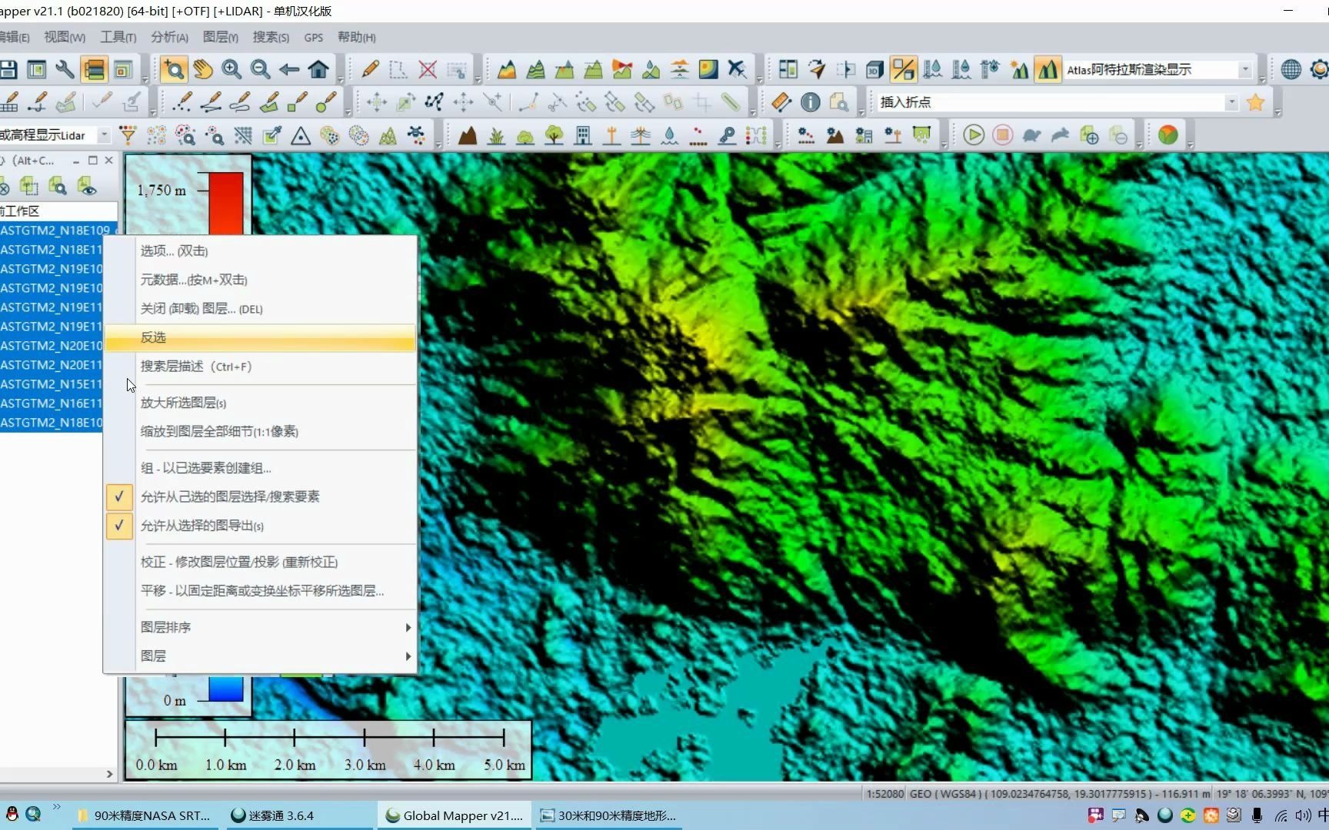
Task: Click the animation Play button
Action: coord(974,134)
